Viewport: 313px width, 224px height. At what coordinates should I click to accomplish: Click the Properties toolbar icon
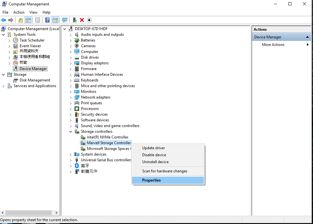[x=38, y=20]
